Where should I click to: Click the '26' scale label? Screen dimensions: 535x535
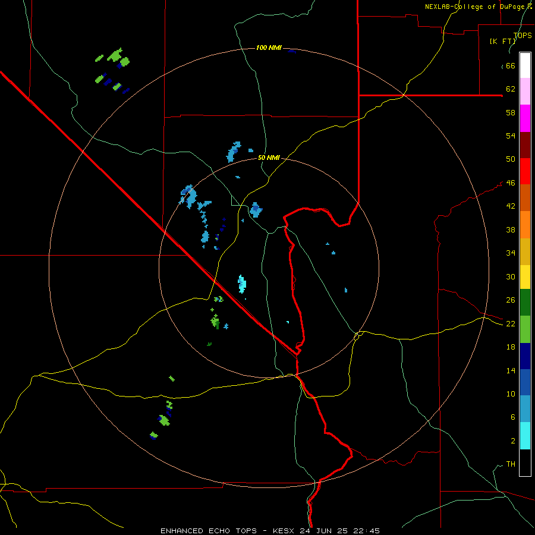click(x=511, y=300)
